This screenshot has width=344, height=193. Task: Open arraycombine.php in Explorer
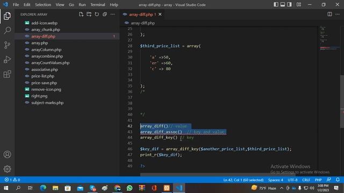pos(47,56)
